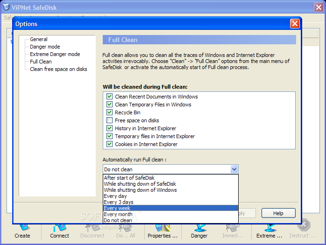The image size is (326, 245).
Task: Select Every 3 days option
Action: click(170, 202)
